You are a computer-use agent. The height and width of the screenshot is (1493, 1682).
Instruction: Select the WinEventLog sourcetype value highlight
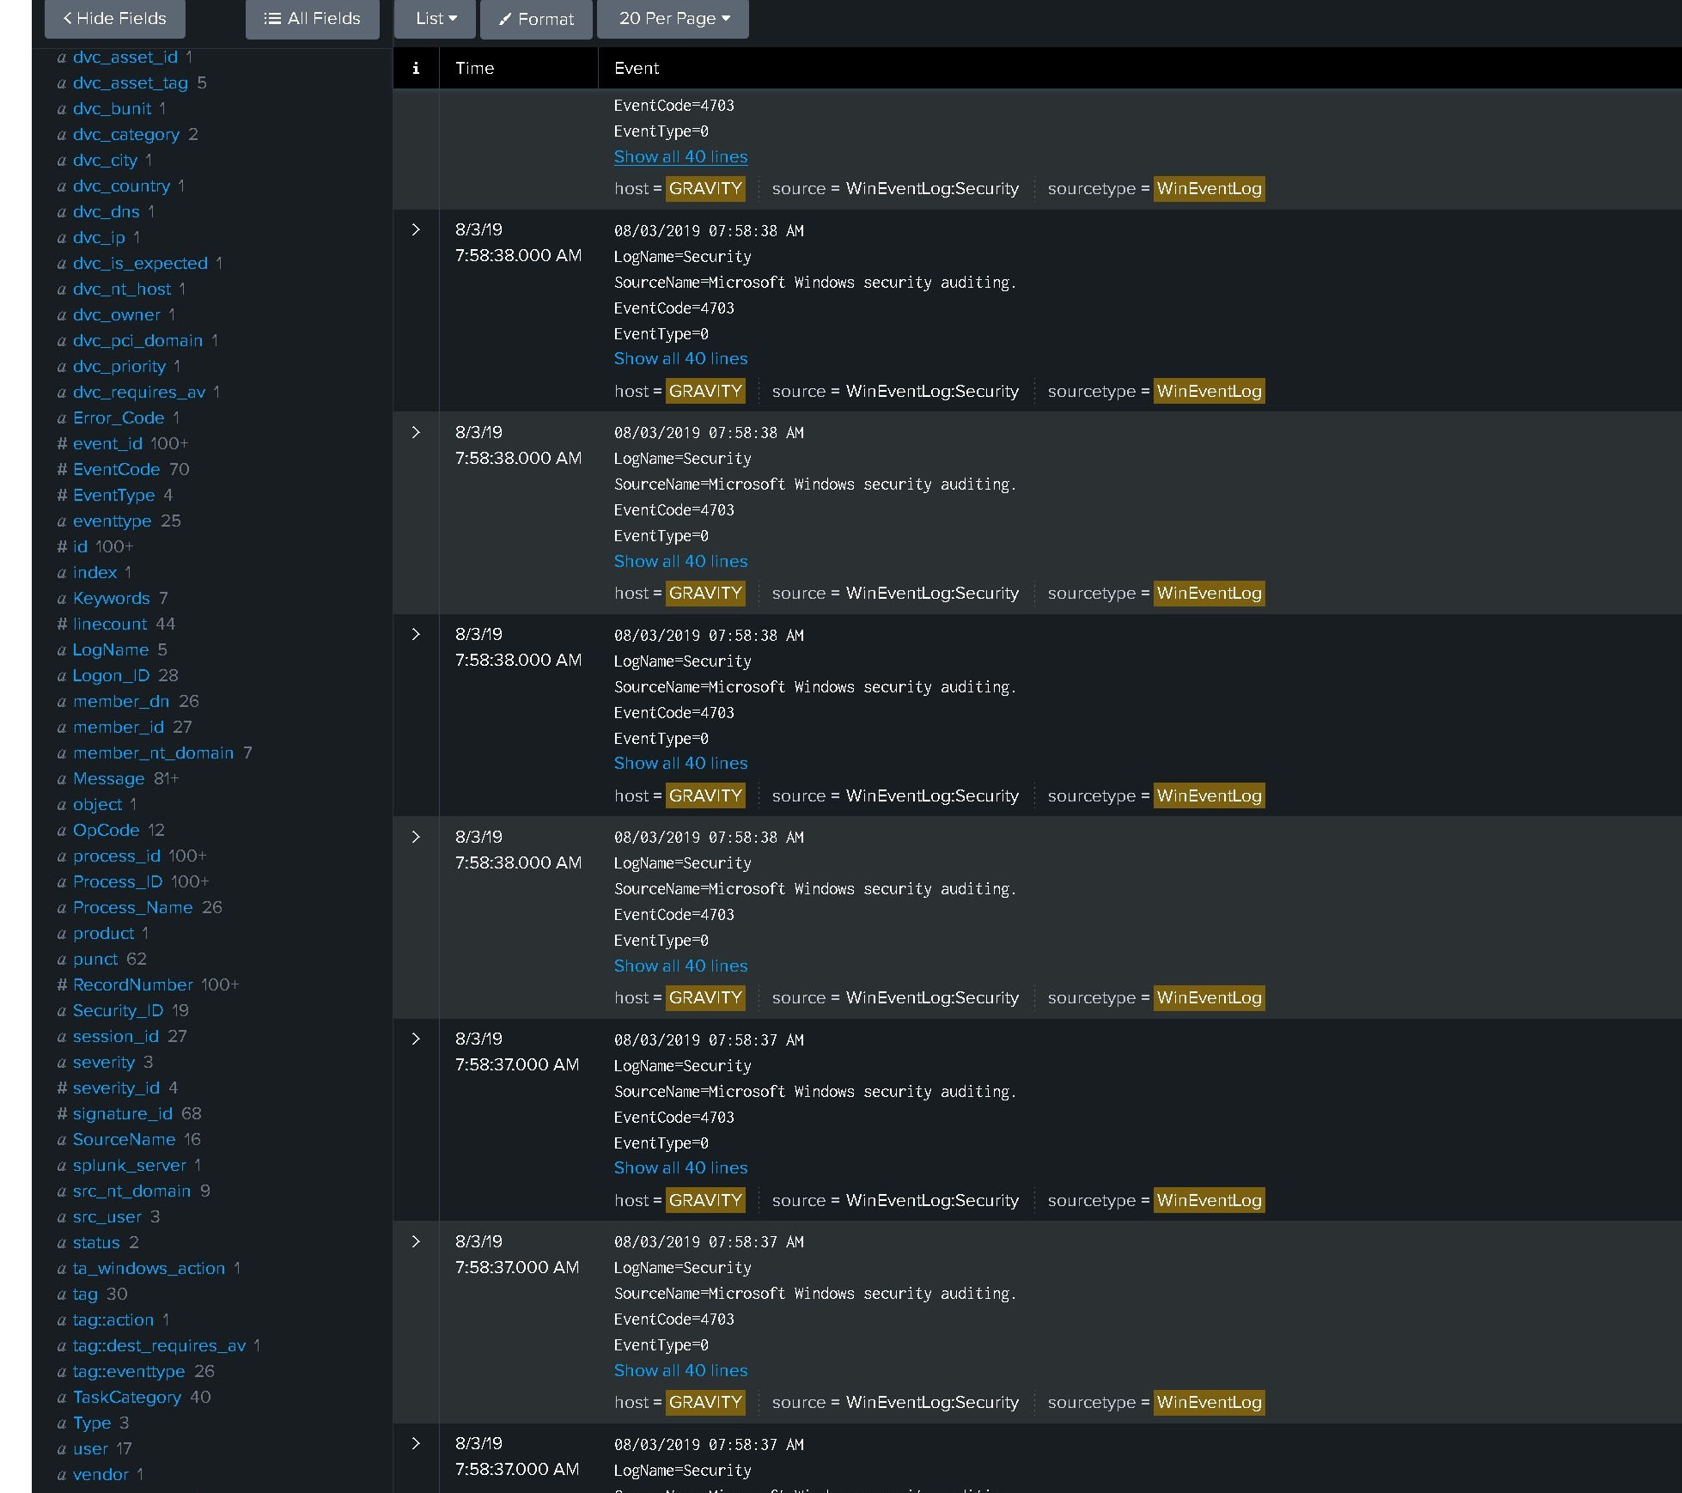click(x=1208, y=189)
